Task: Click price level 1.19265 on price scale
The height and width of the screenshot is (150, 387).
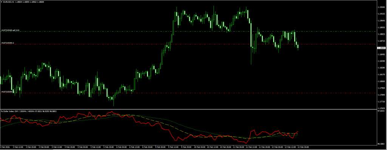Action: 381,7
